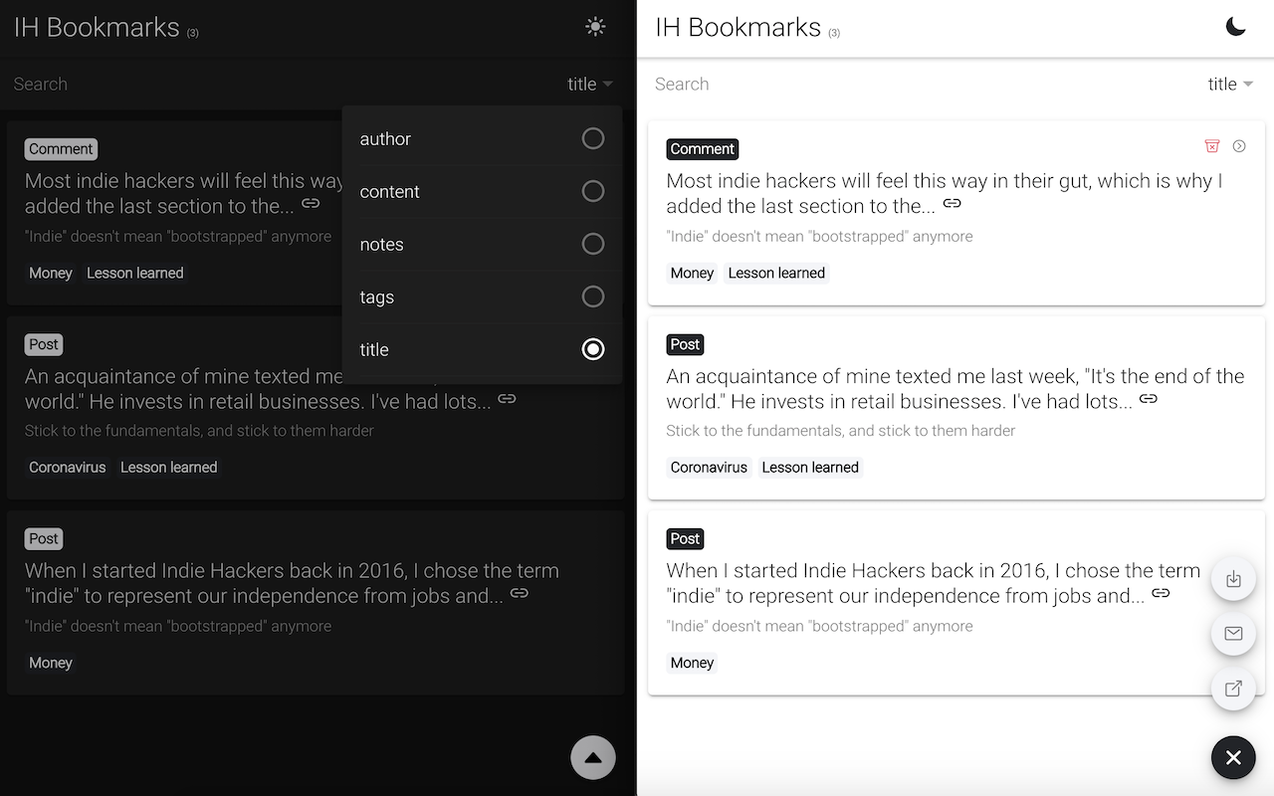
Task: Open 'An acquaintance of mine texted' text, light panel
Action: point(955,389)
